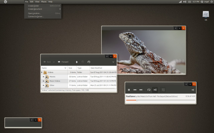Click the volume speaker icon in player
This screenshot has height=133, width=214.
tap(193, 90)
